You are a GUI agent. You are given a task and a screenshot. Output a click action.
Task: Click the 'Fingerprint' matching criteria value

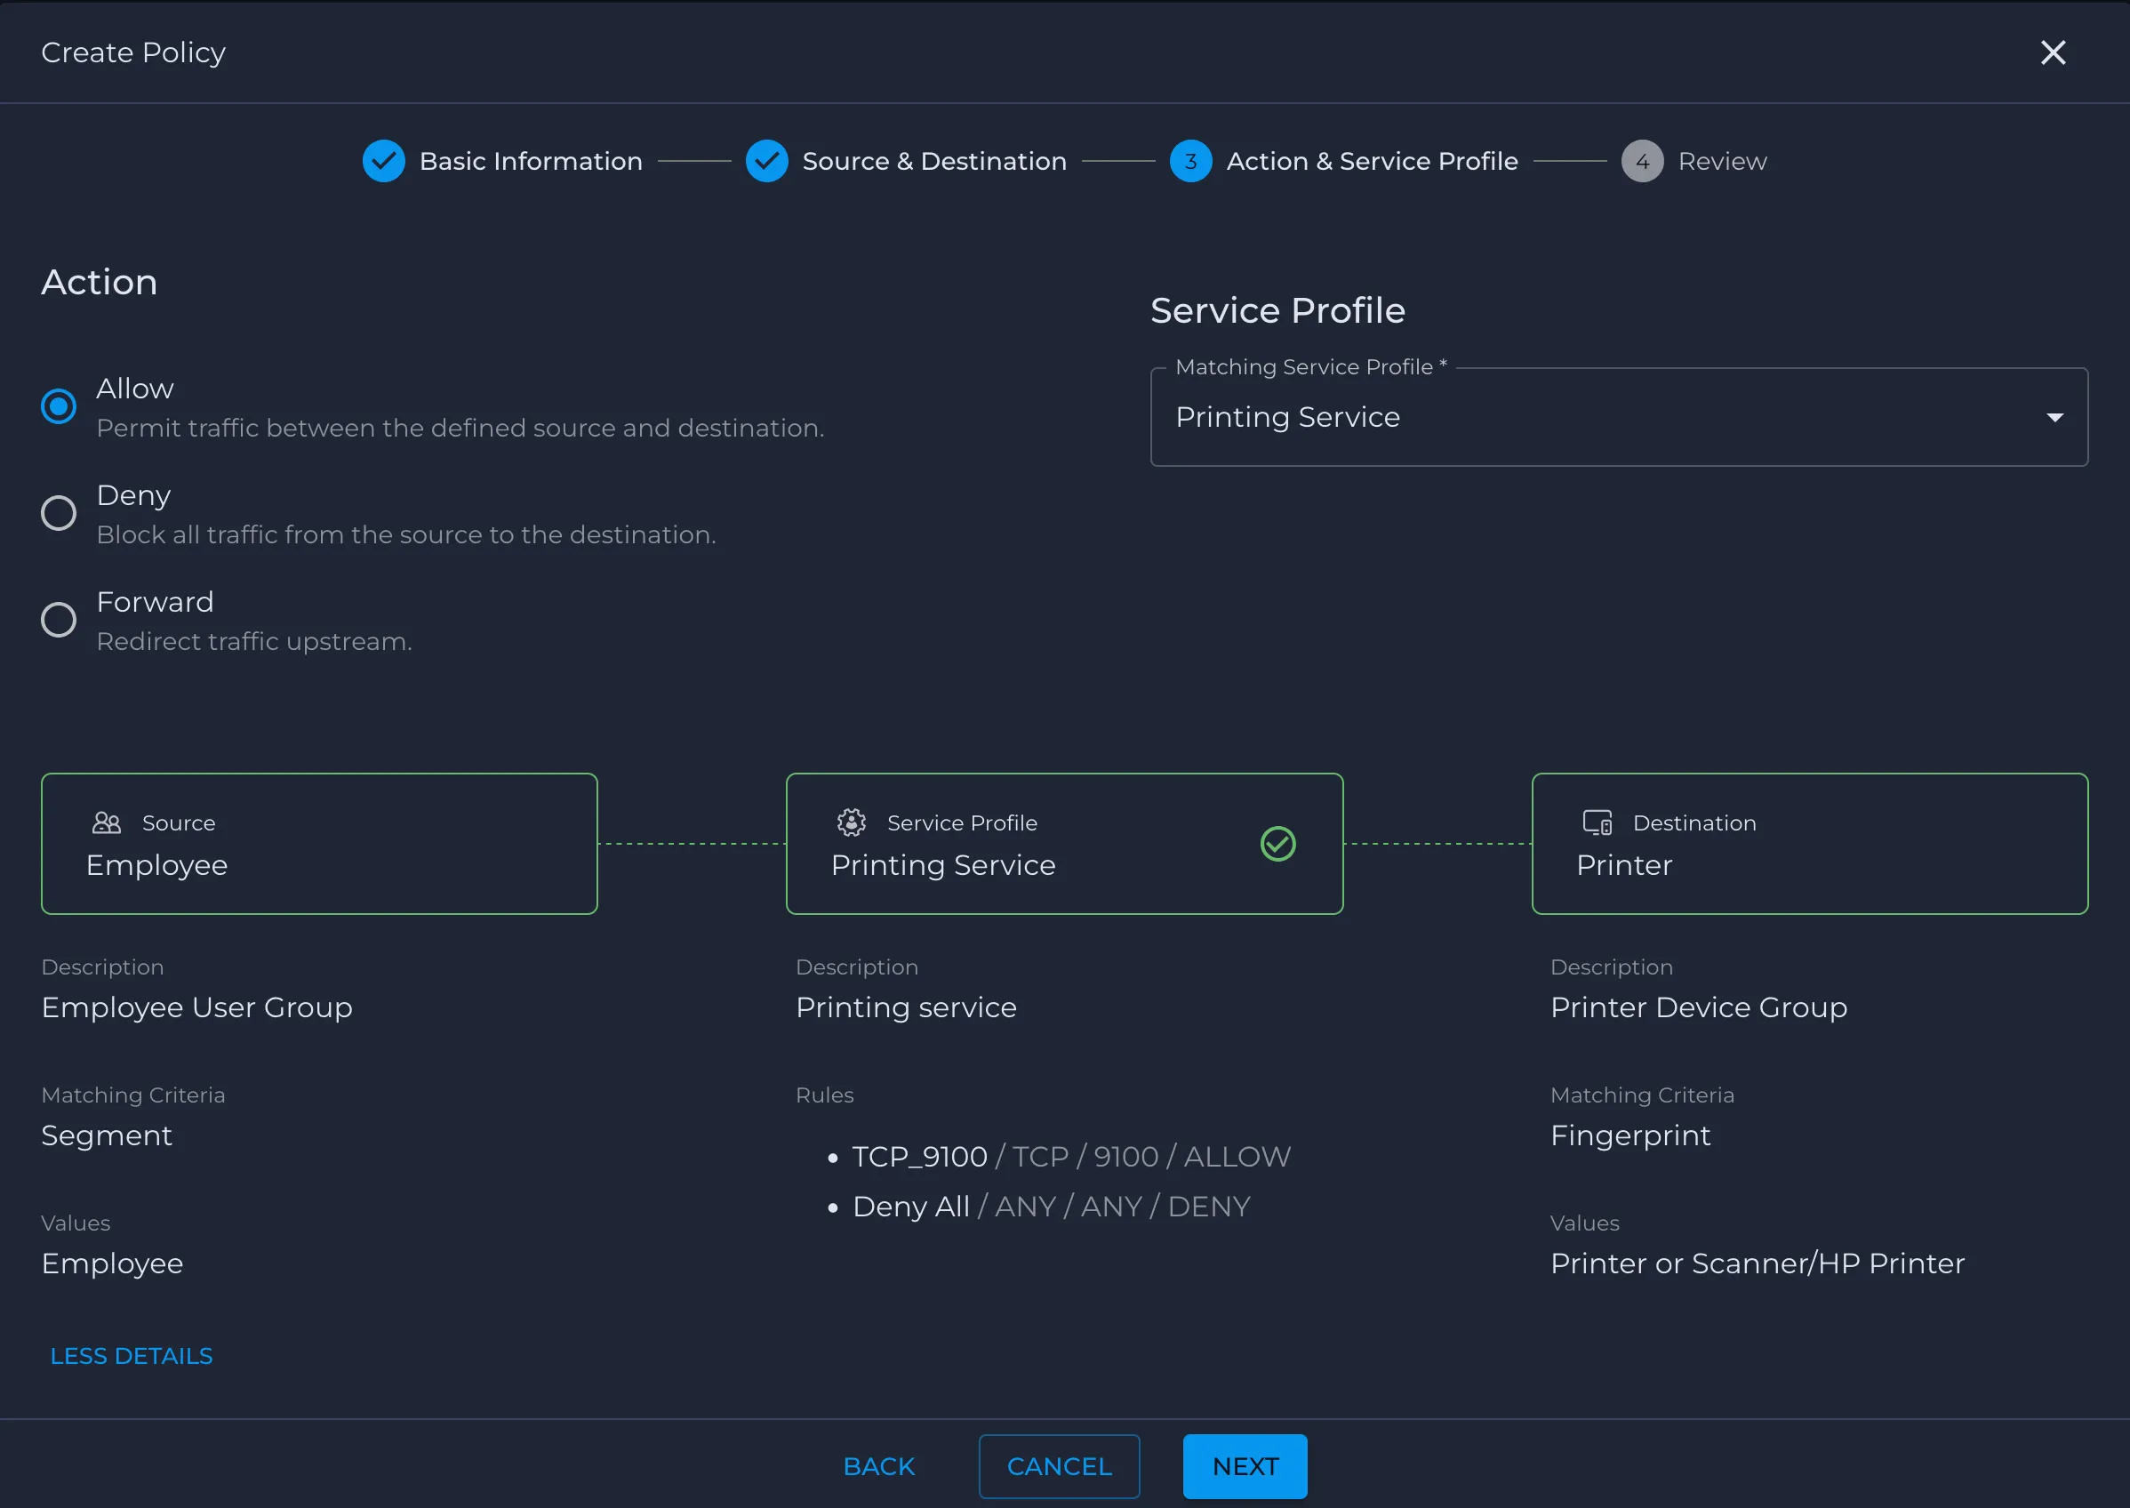pos(1630,1135)
